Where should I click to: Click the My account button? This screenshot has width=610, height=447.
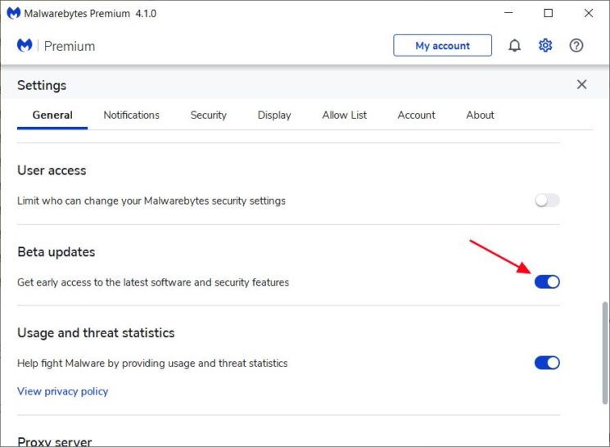pyautogui.click(x=442, y=46)
